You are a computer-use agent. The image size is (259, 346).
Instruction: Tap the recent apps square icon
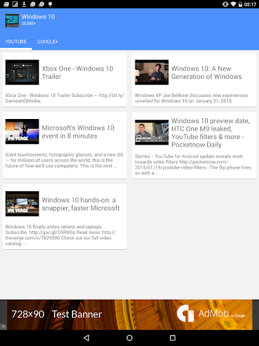point(173,338)
